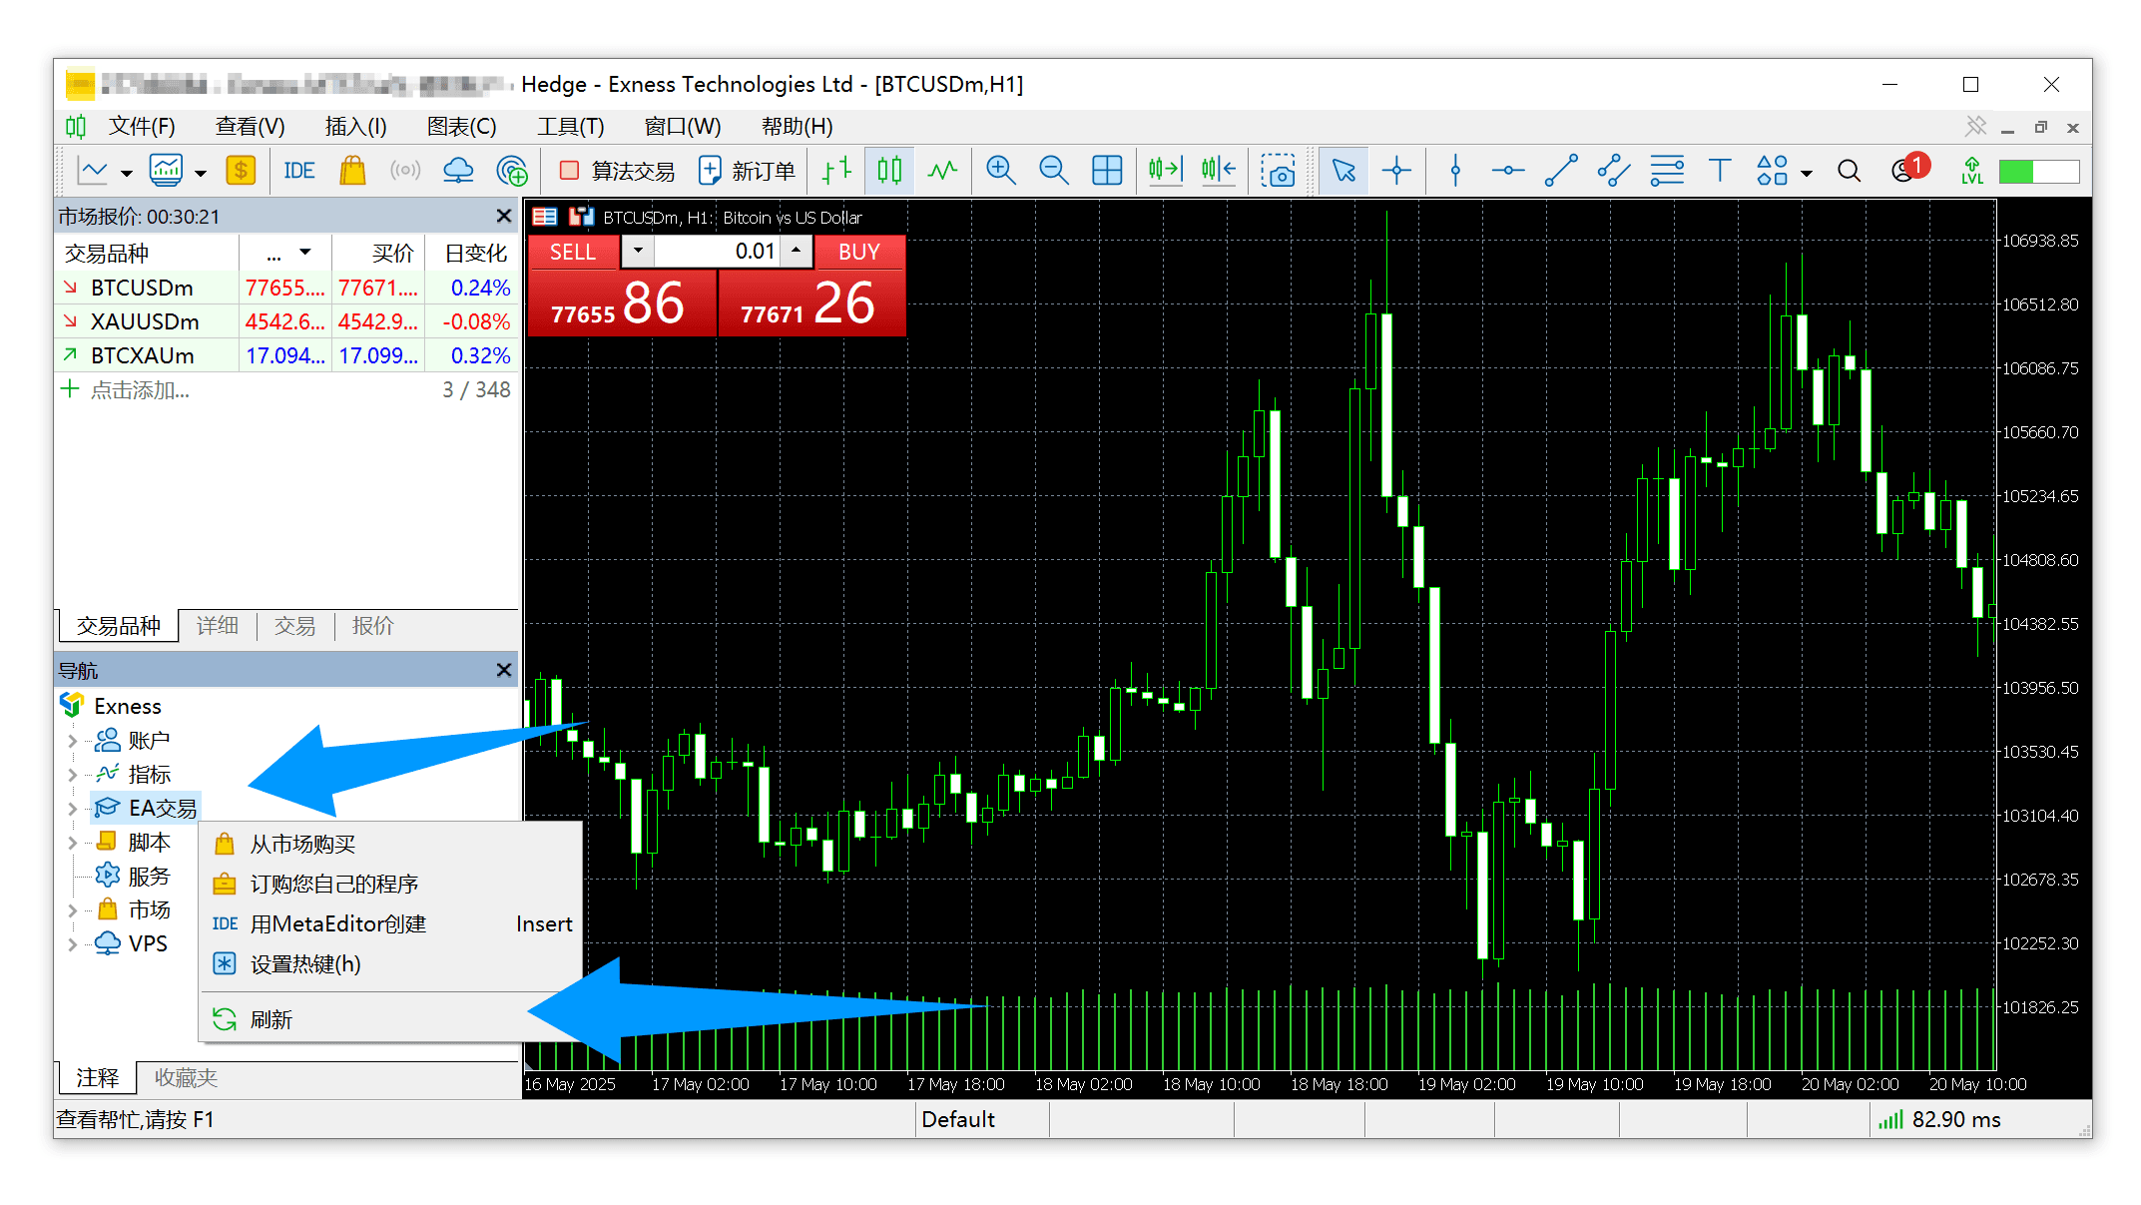This screenshot has height=1205, width=2141.
Task: Increase trade volume with up arrow
Action: pos(796,252)
